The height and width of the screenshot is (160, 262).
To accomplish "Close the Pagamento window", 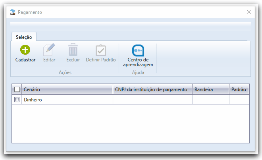I will [x=249, y=12].
